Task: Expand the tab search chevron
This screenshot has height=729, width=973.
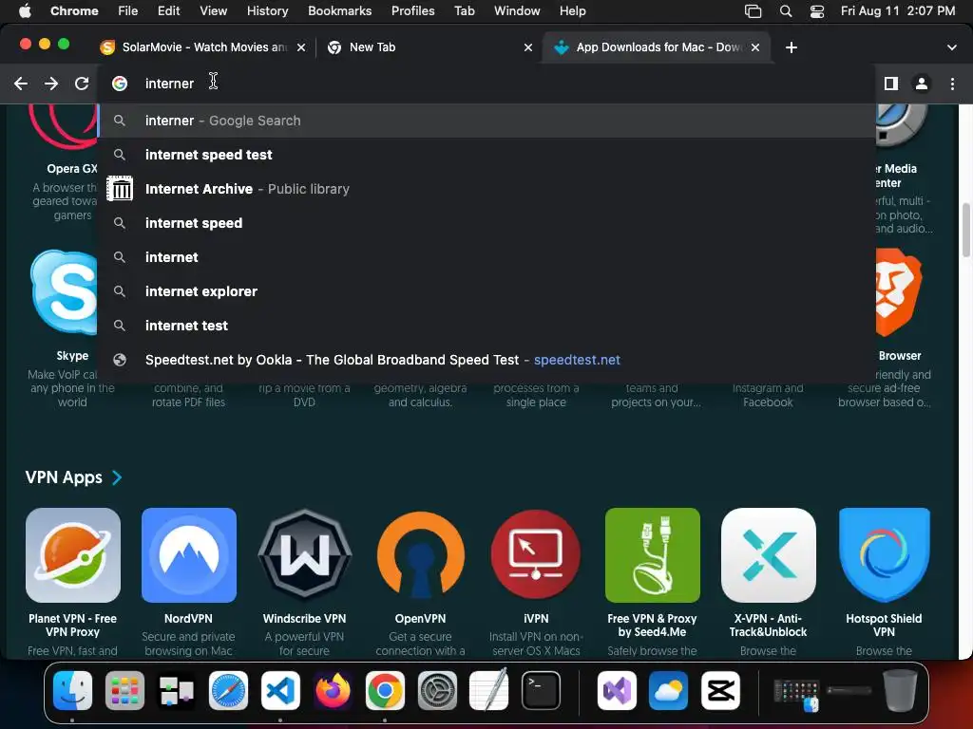Action: 951,47
